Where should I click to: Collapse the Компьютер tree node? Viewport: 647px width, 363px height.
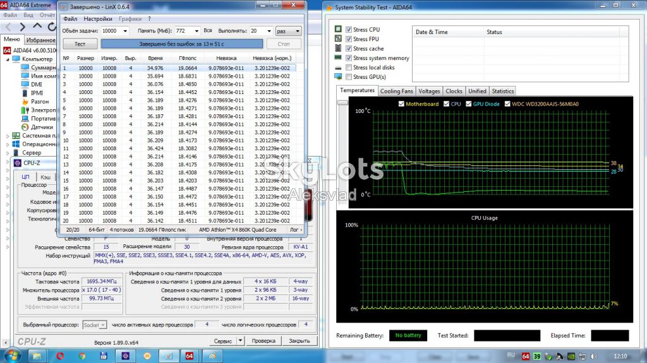[x=8, y=59]
